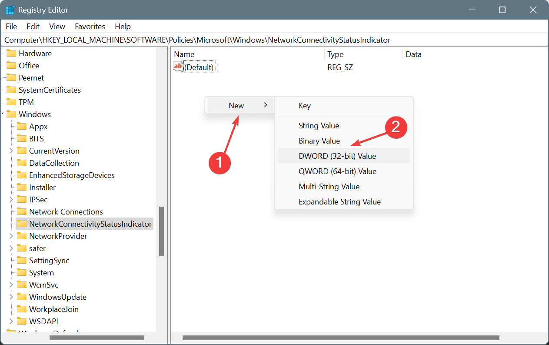Click the Windows folder icon
The width and height of the screenshot is (549, 345).
(11, 114)
